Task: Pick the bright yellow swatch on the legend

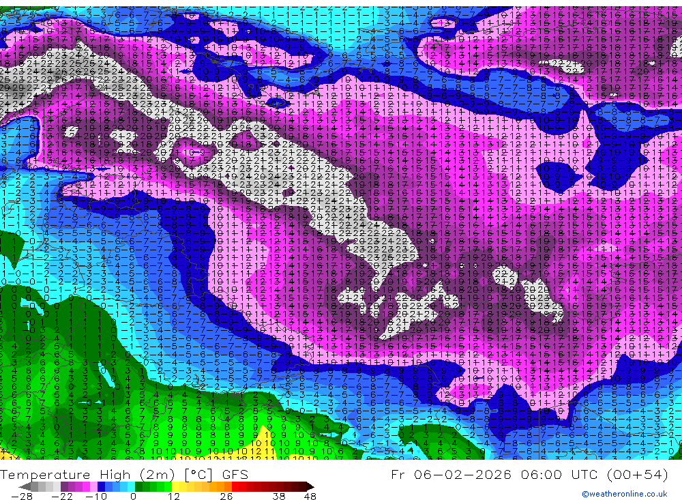Action: 175,487
